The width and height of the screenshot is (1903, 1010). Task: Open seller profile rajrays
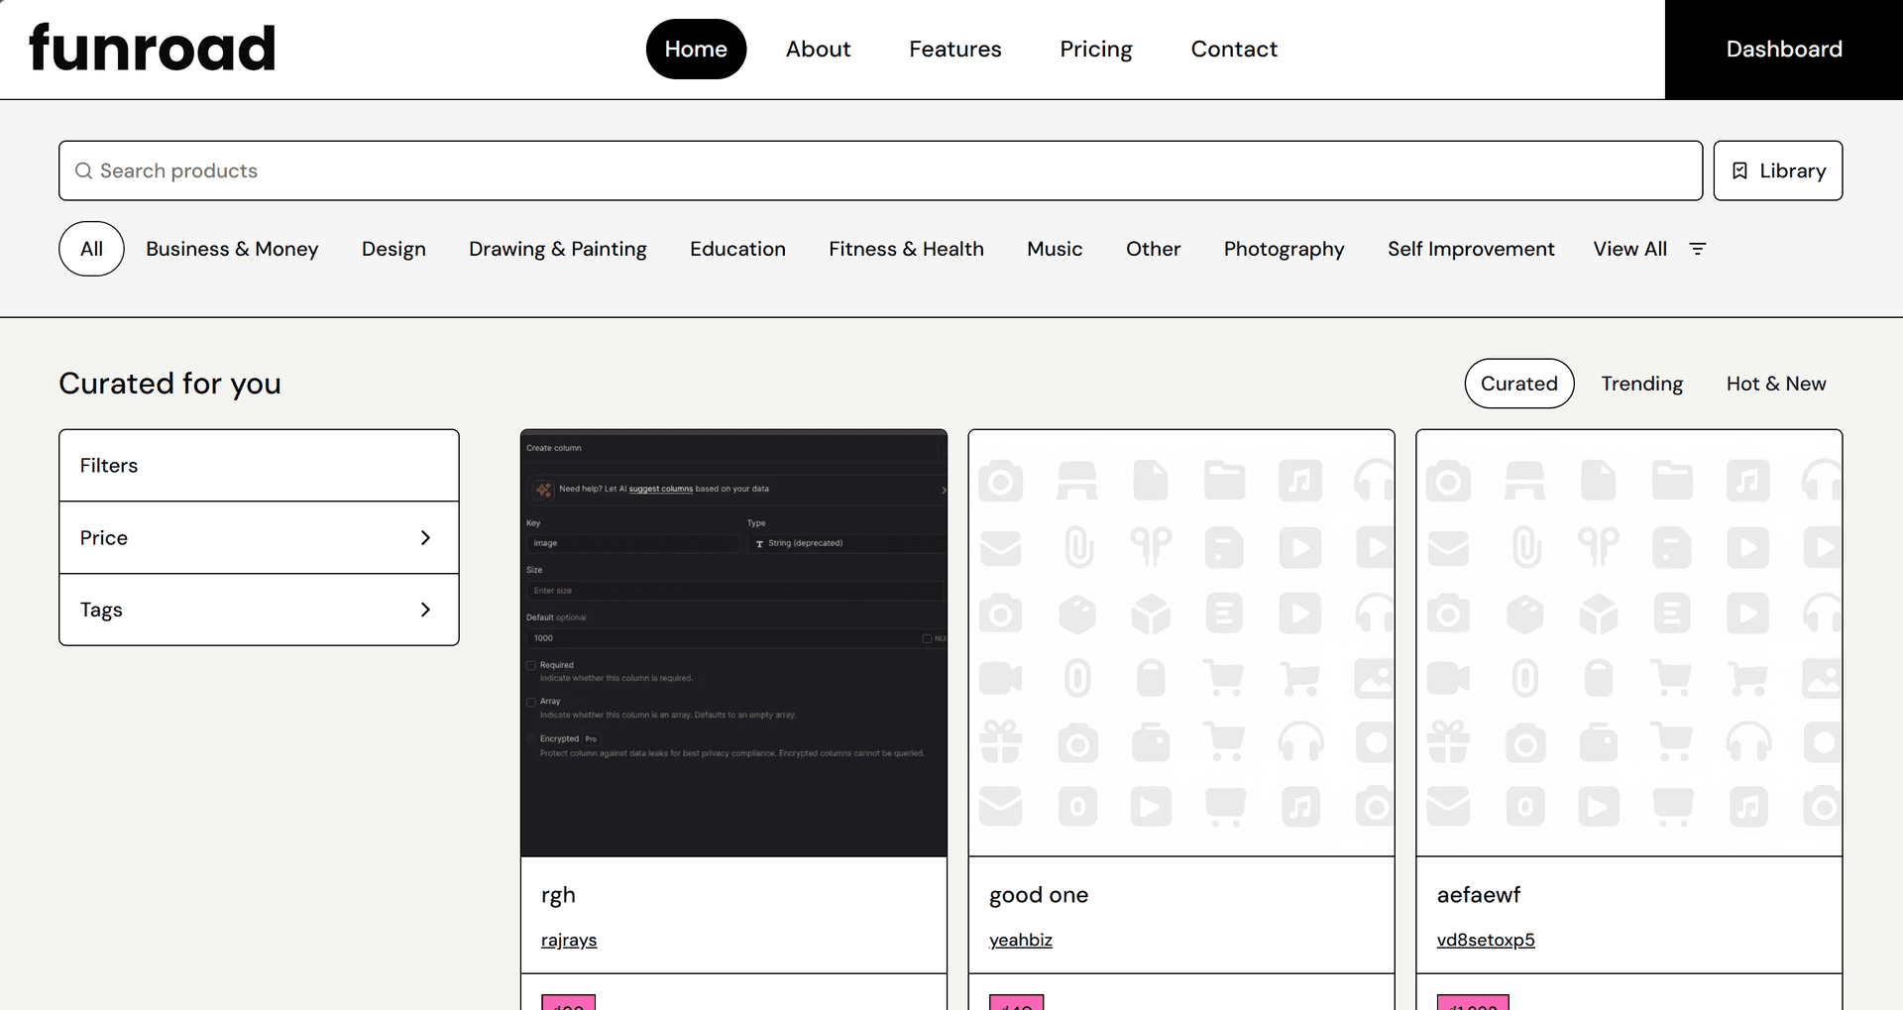[x=569, y=940]
